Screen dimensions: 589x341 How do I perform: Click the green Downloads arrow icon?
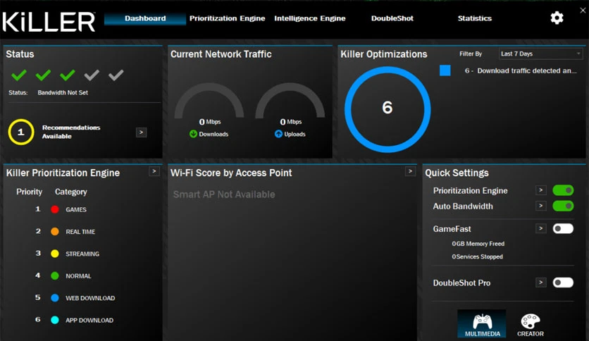(193, 134)
